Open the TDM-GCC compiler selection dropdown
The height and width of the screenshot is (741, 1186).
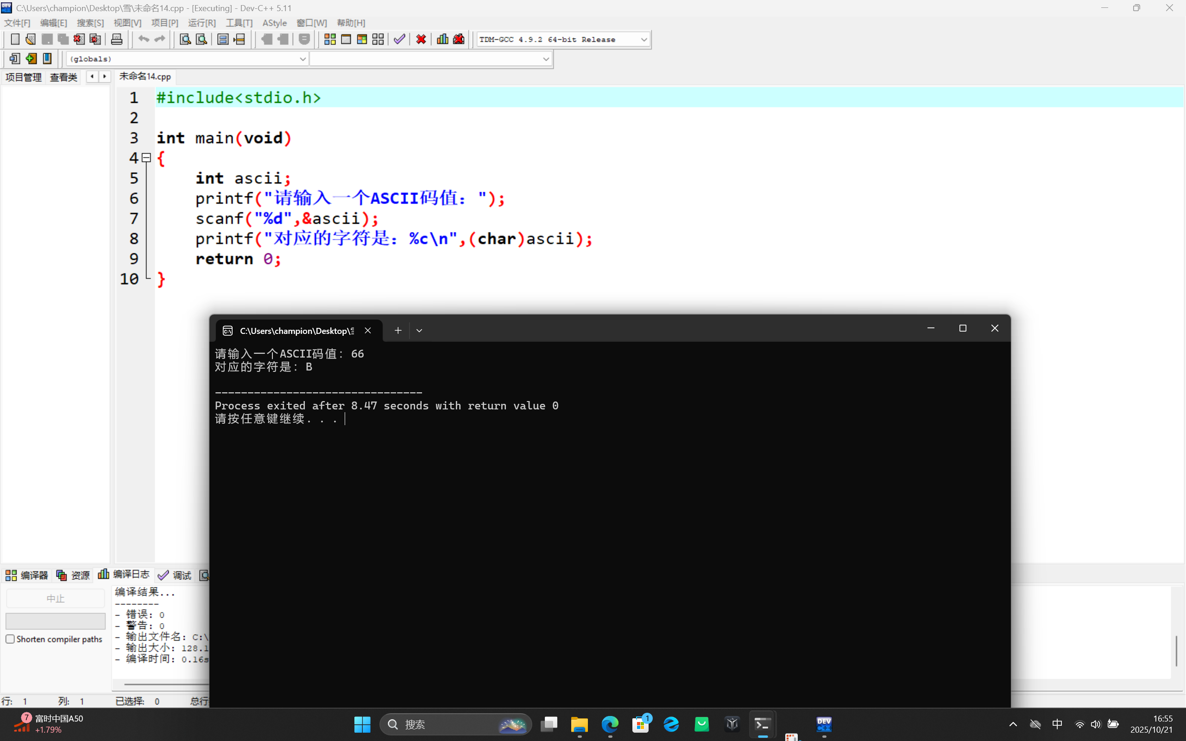coord(643,40)
